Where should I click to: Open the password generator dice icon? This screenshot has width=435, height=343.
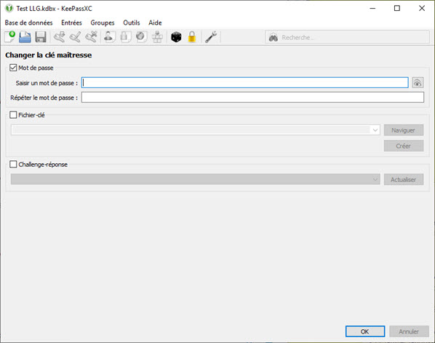(176, 37)
